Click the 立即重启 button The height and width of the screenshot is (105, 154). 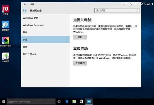[x=80, y=63]
